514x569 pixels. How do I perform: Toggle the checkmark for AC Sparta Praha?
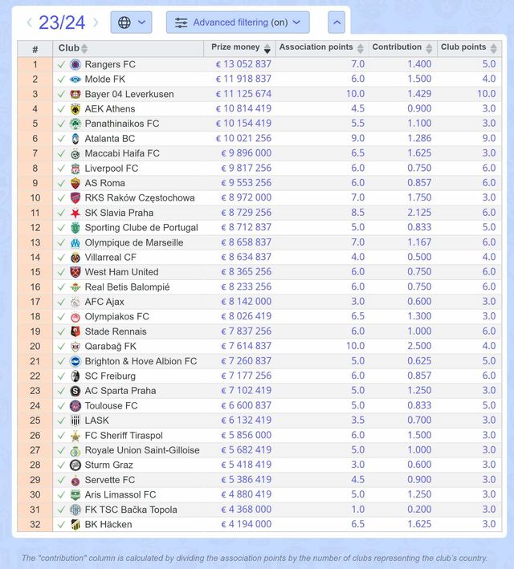(x=61, y=391)
